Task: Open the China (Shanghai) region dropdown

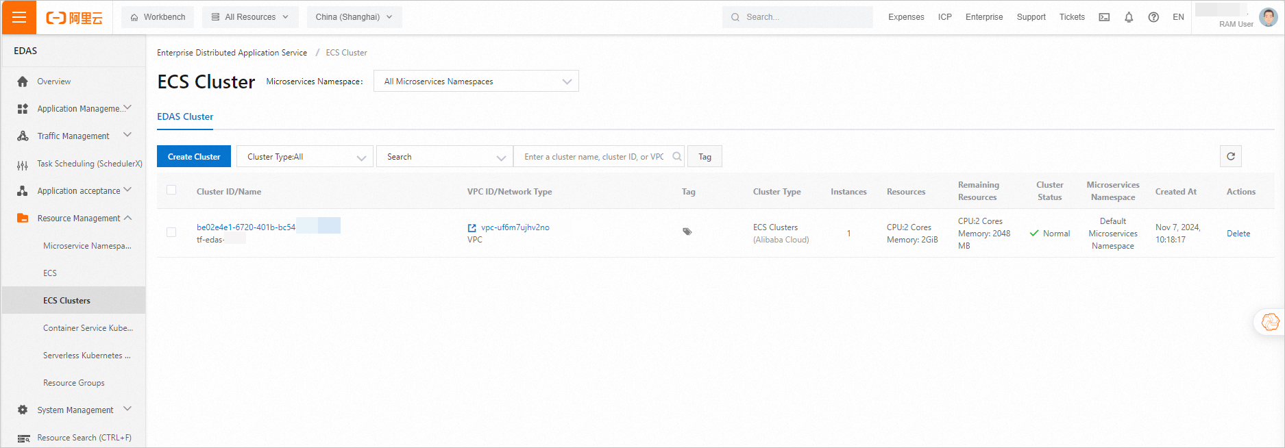Action: coord(354,17)
